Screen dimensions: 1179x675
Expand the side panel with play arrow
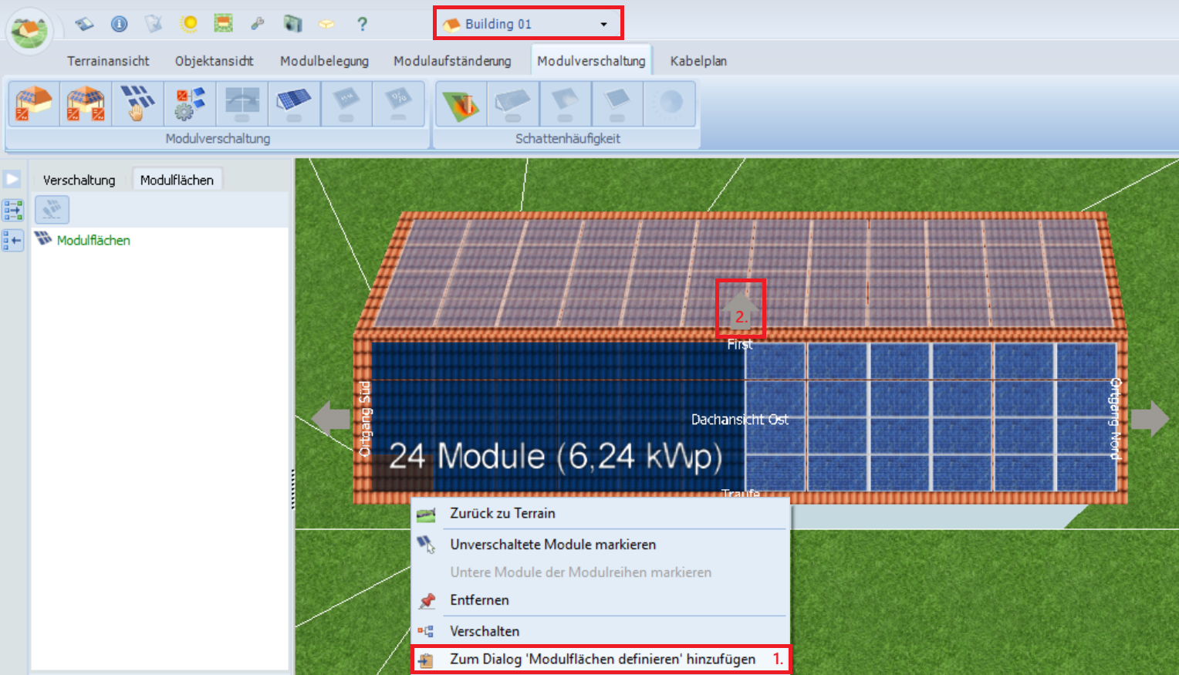click(x=12, y=180)
